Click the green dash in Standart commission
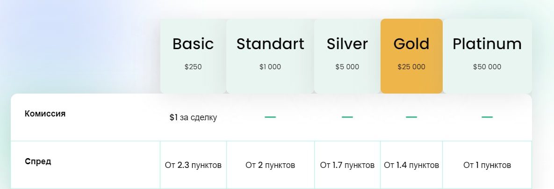 pyautogui.click(x=270, y=117)
